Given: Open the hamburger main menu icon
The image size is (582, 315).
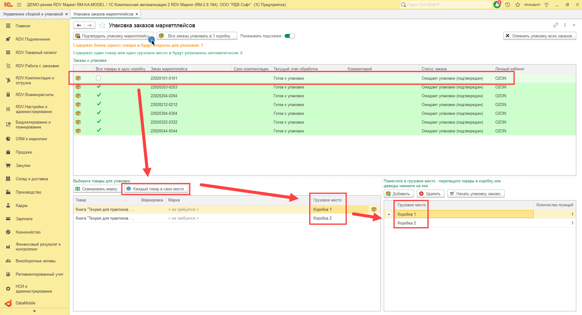Looking at the screenshot, I should pos(19,5).
